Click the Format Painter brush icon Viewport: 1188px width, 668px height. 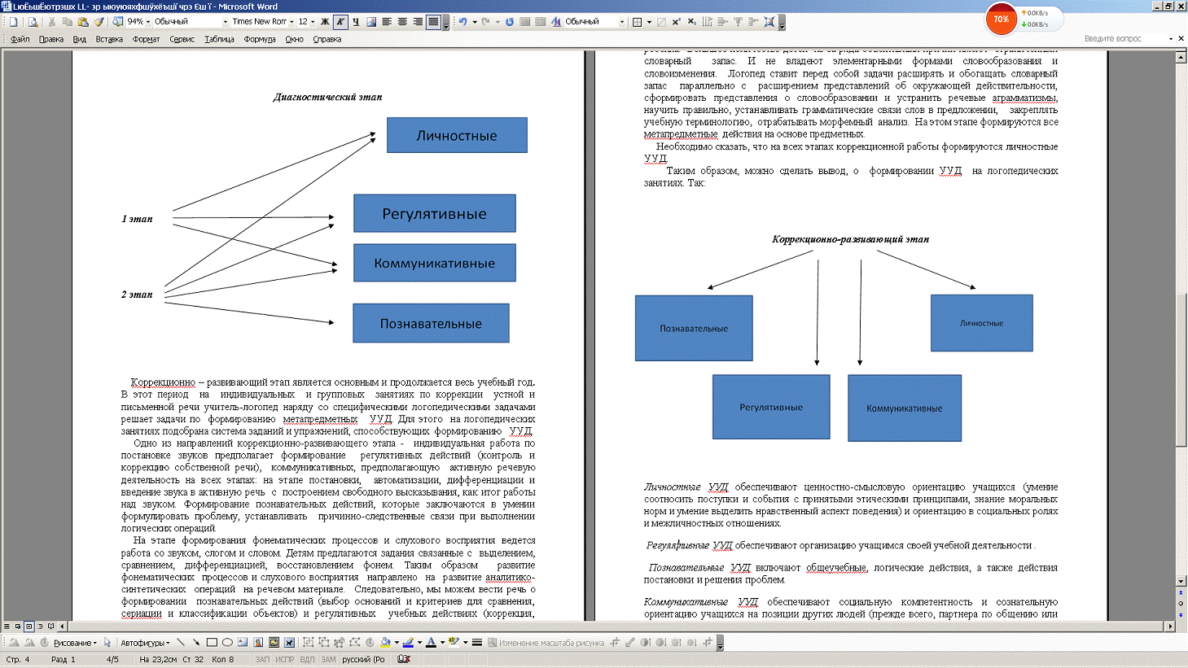click(99, 22)
